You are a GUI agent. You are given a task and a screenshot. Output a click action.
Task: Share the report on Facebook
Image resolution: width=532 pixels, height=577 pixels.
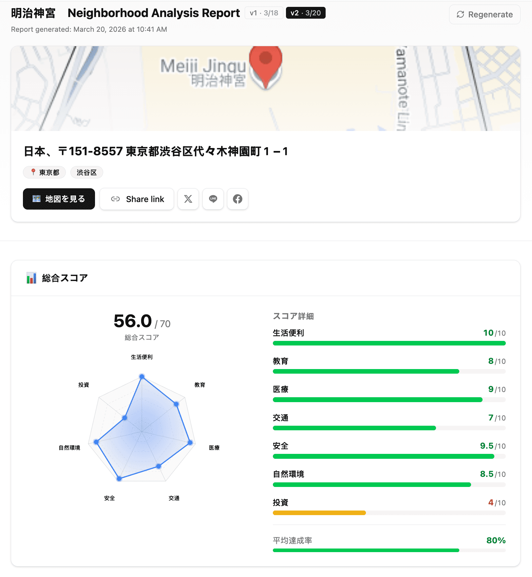[x=237, y=199]
